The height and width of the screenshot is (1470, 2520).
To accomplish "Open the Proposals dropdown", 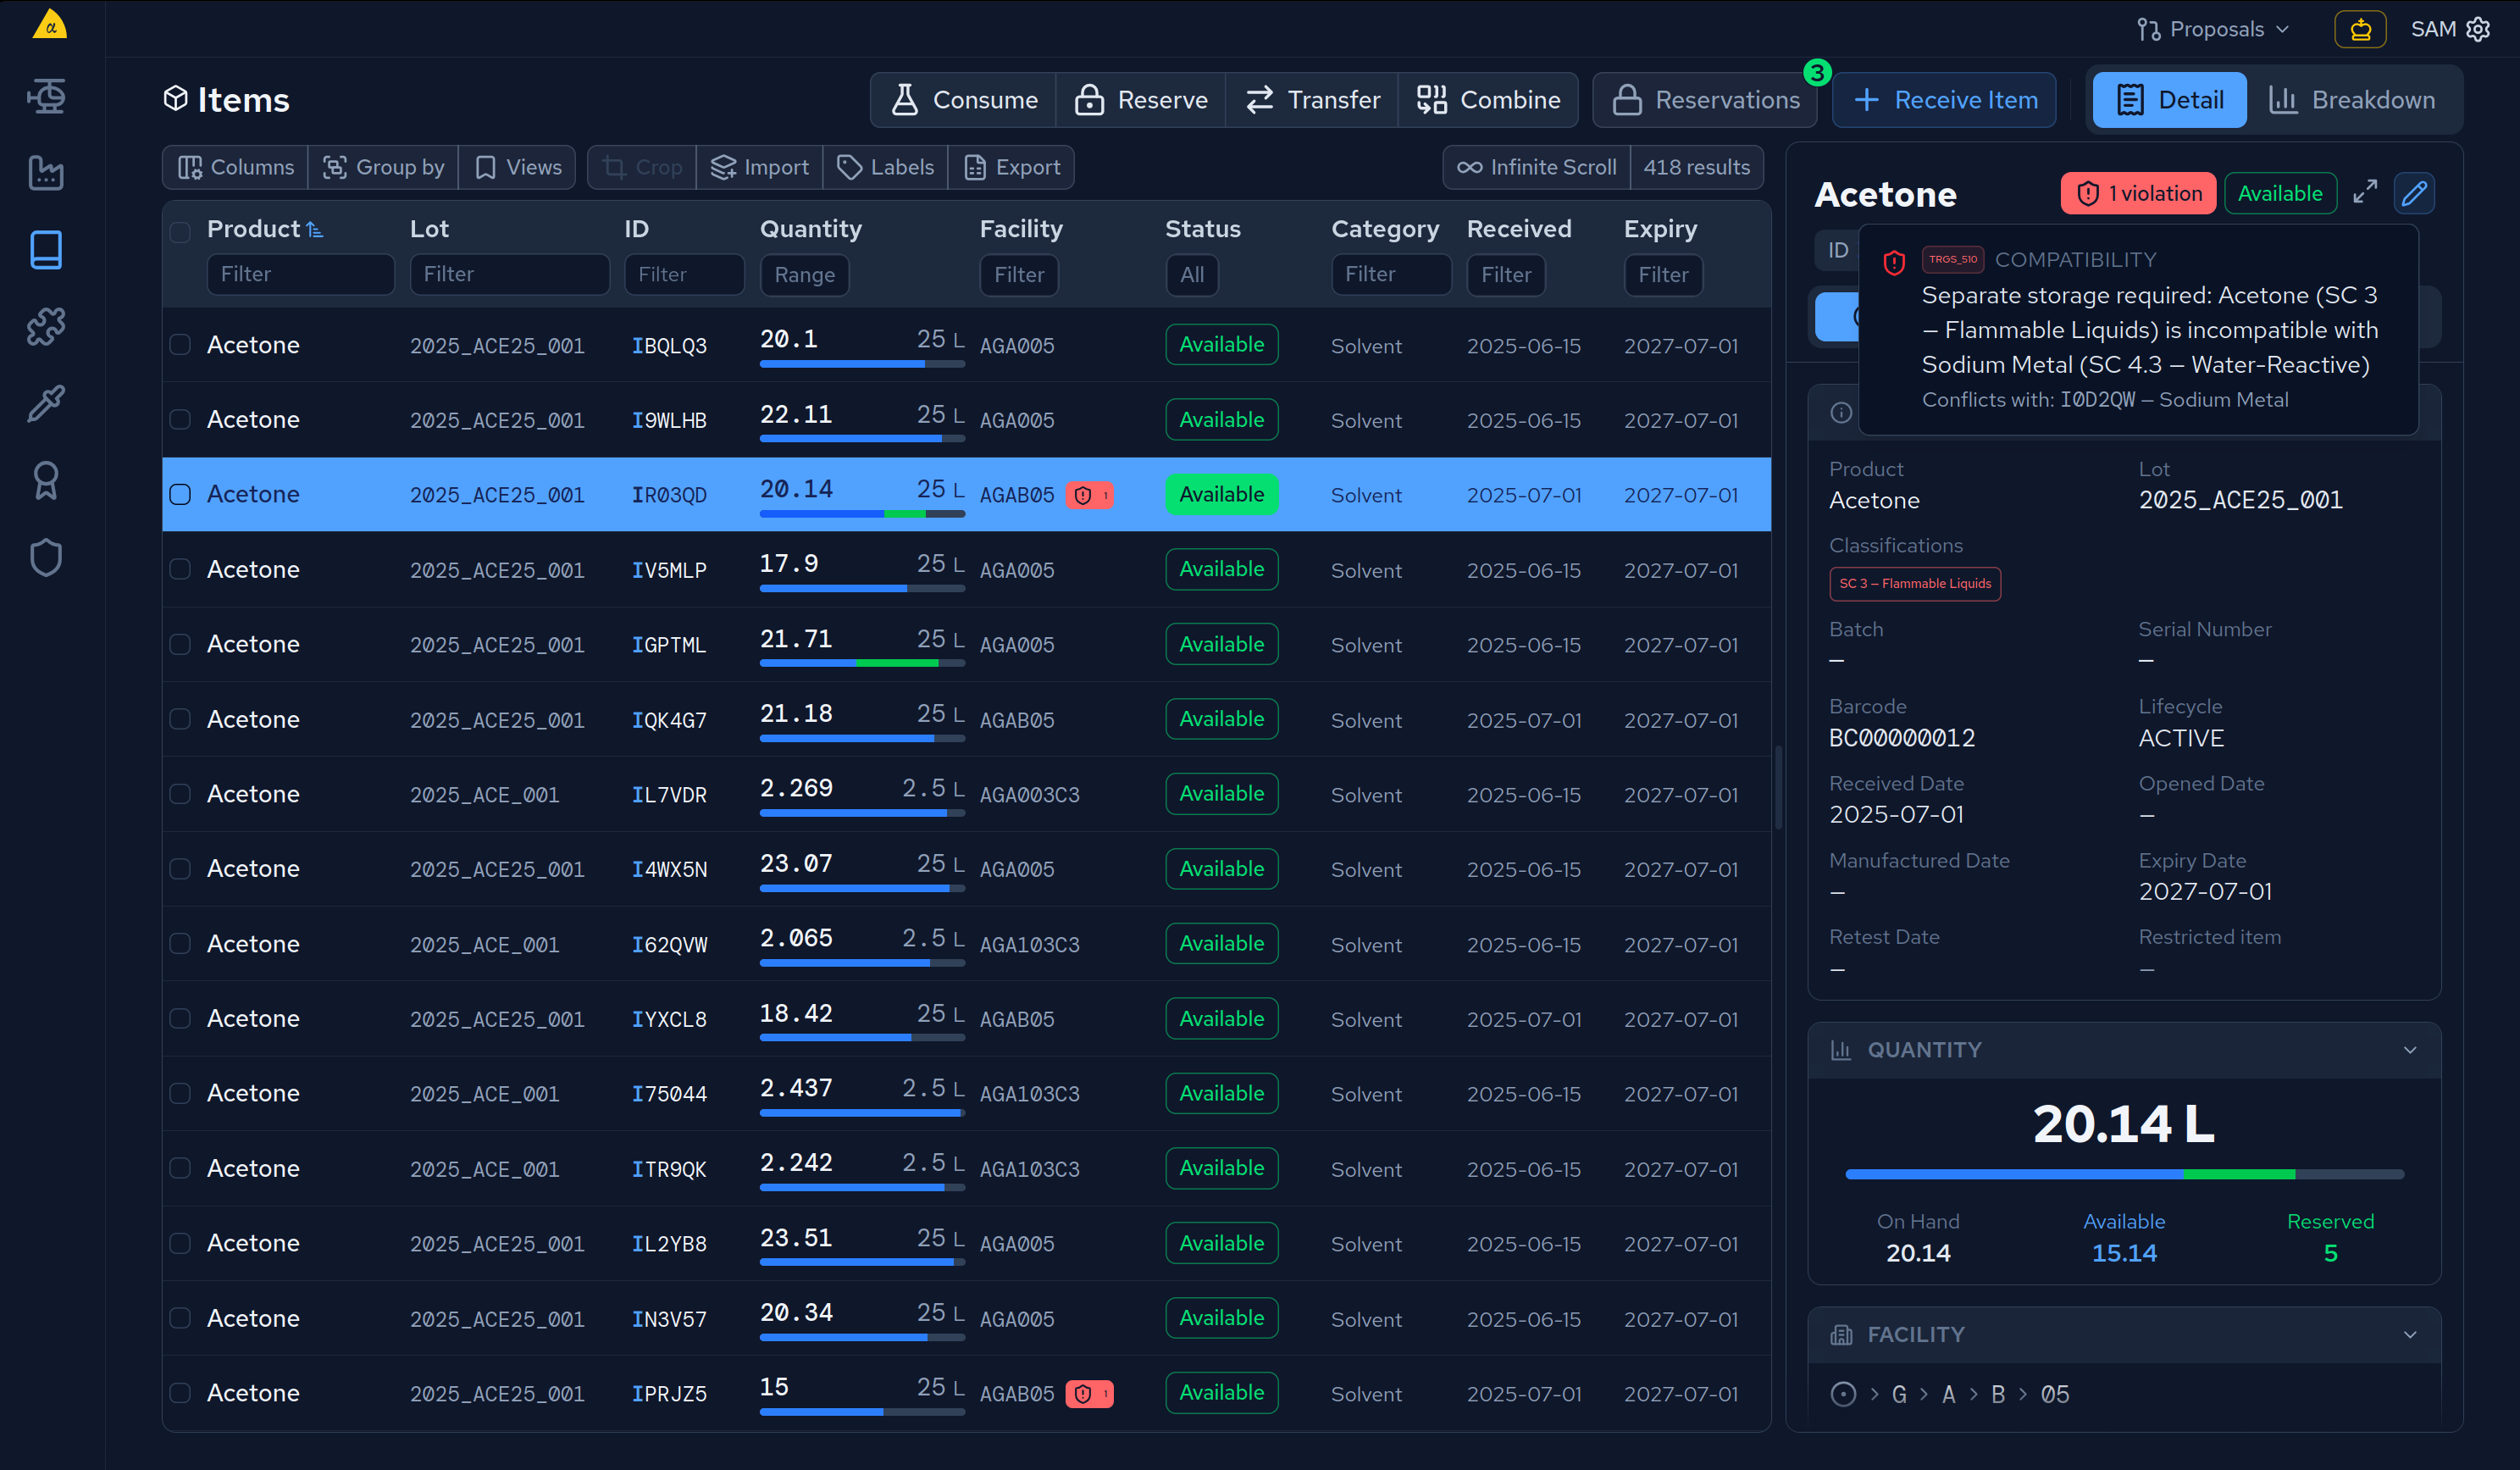I will [x=2213, y=29].
